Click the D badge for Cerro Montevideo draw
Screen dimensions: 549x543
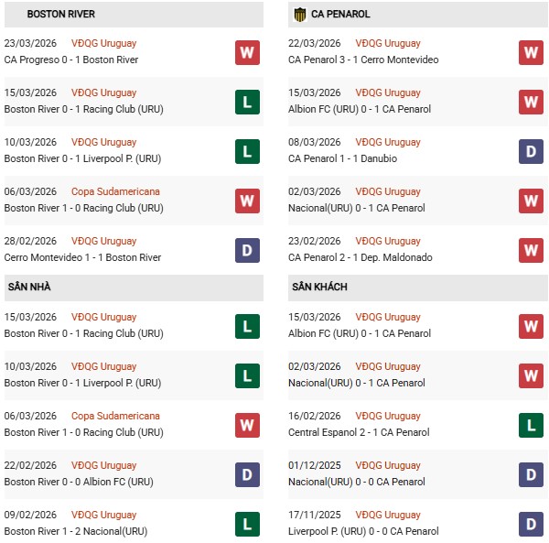tap(247, 250)
